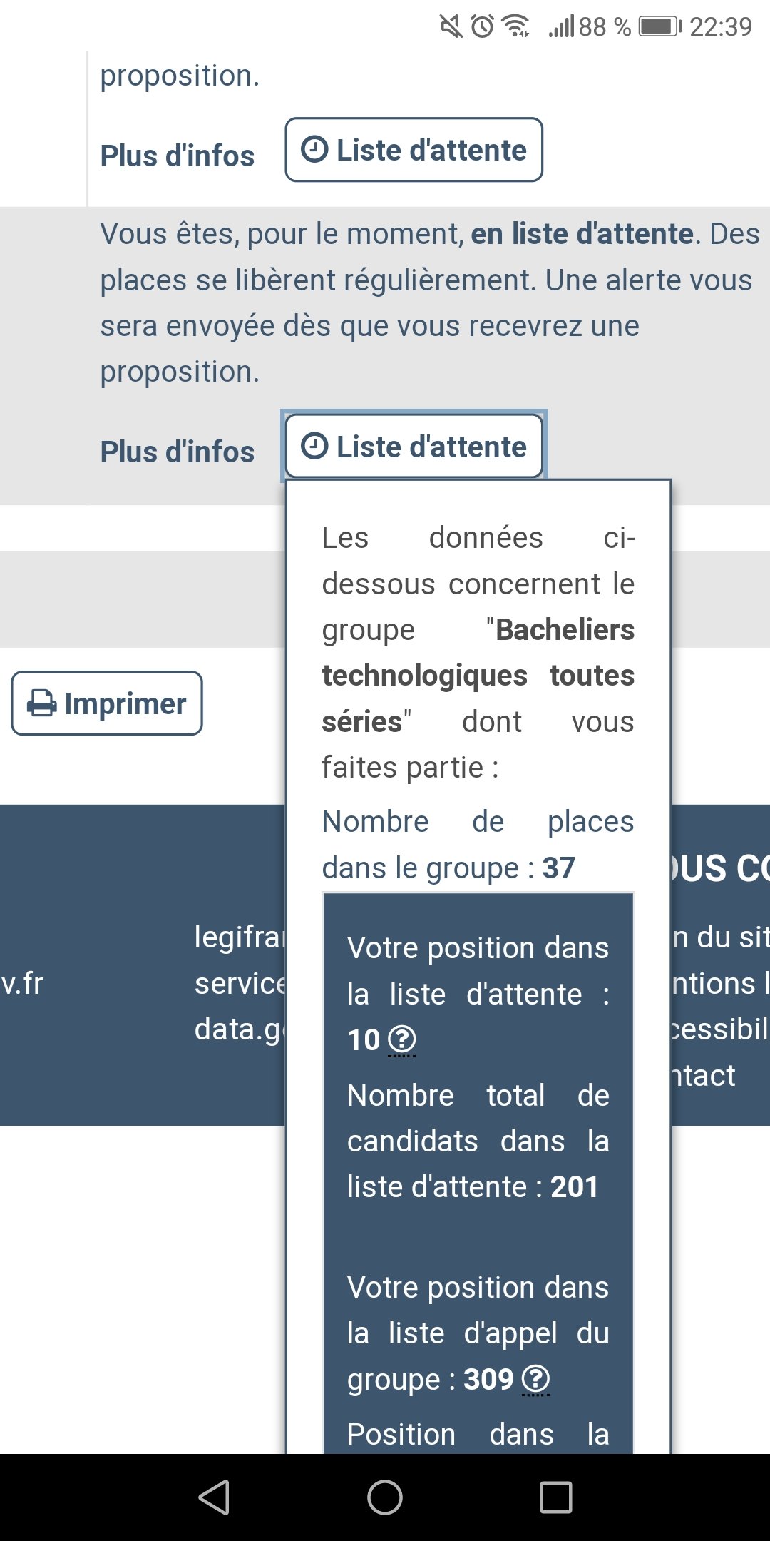Follow the data.gouv footer link
Image resolution: width=770 pixels, height=1541 pixels.
point(240,1029)
